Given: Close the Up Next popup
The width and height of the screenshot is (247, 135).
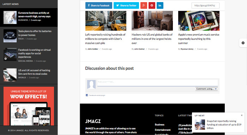Looking at the screenshot, I should (x=242, y=115).
